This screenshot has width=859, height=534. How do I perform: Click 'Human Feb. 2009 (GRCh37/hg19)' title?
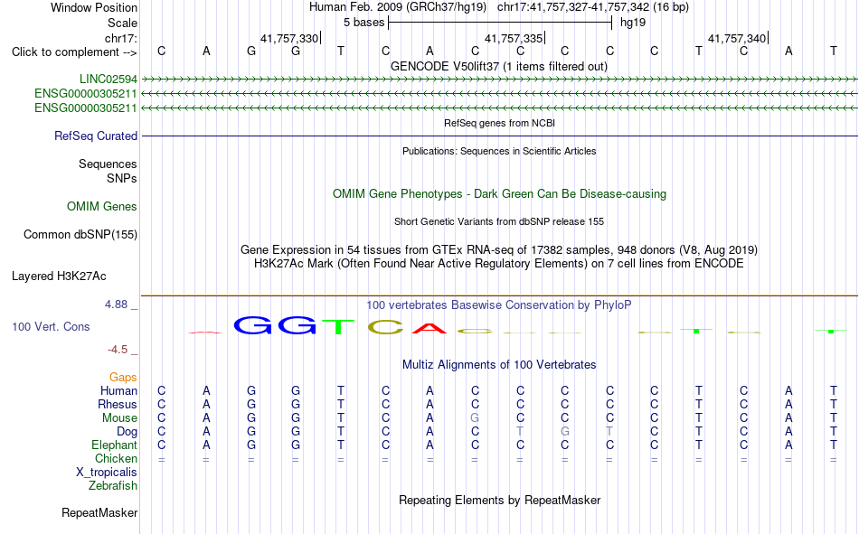click(x=398, y=7)
